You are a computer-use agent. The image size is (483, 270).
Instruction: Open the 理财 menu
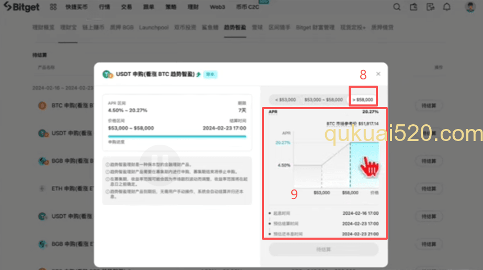point(193,7)
